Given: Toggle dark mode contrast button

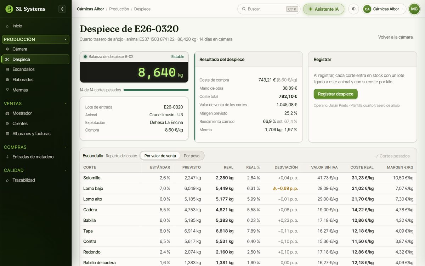Looking at the screenshot, I should (353, 9).
